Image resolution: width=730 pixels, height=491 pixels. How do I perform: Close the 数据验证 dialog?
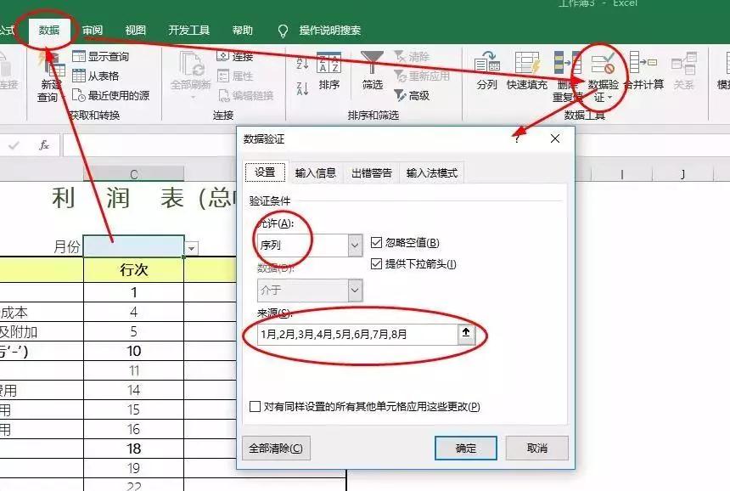pyautogui.click(x=555, y=138)
